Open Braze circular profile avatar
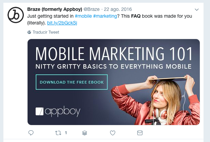 (16, 15)
